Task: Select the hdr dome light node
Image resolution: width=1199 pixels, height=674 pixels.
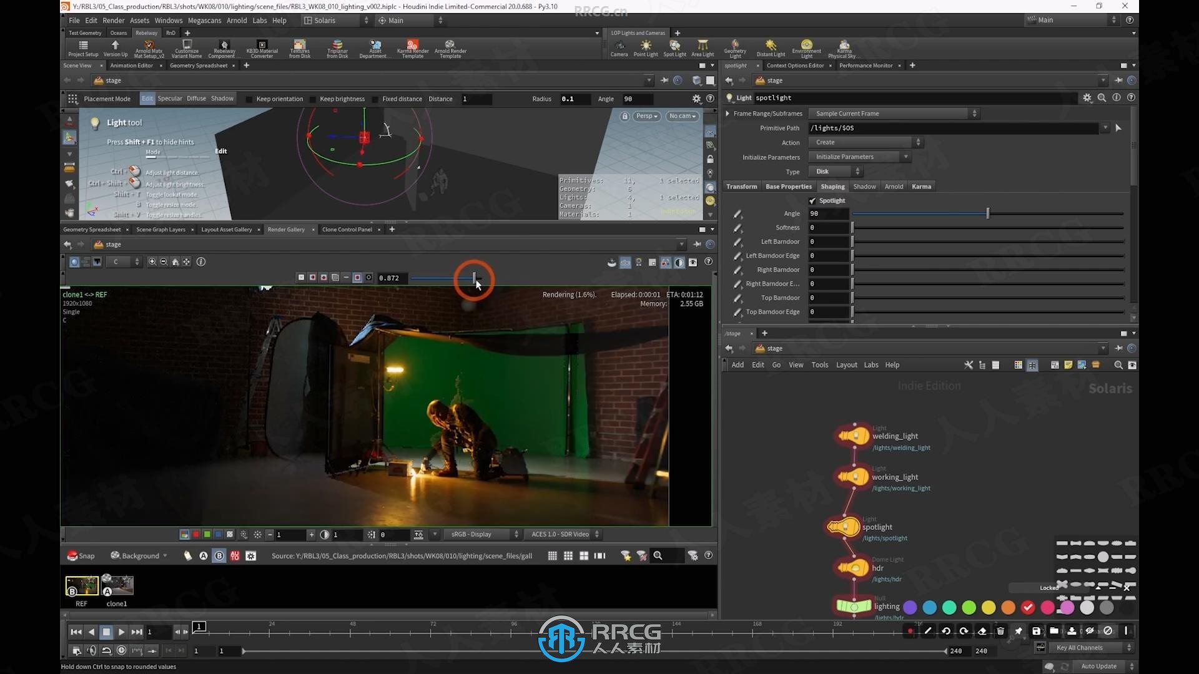Action: (x=853, y=568)
